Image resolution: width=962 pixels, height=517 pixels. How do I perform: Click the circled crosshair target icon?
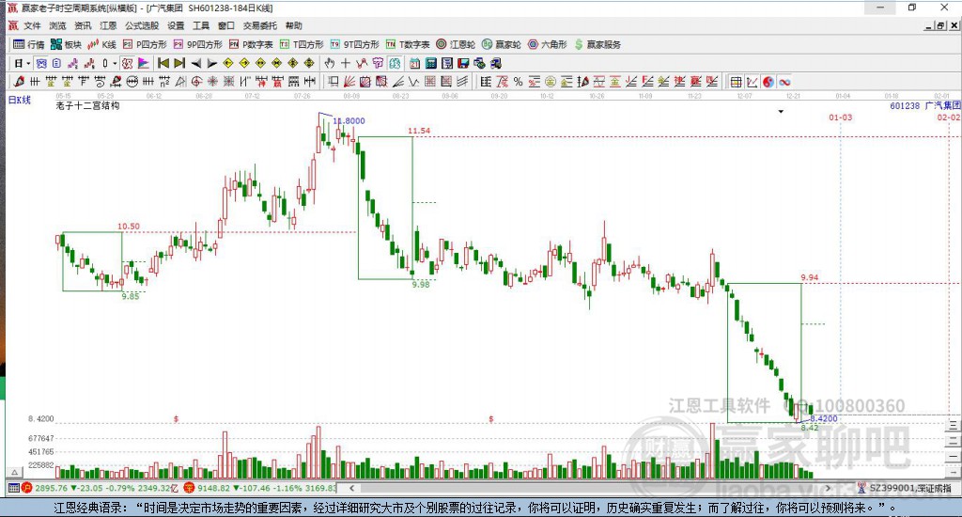pos(196,82)
